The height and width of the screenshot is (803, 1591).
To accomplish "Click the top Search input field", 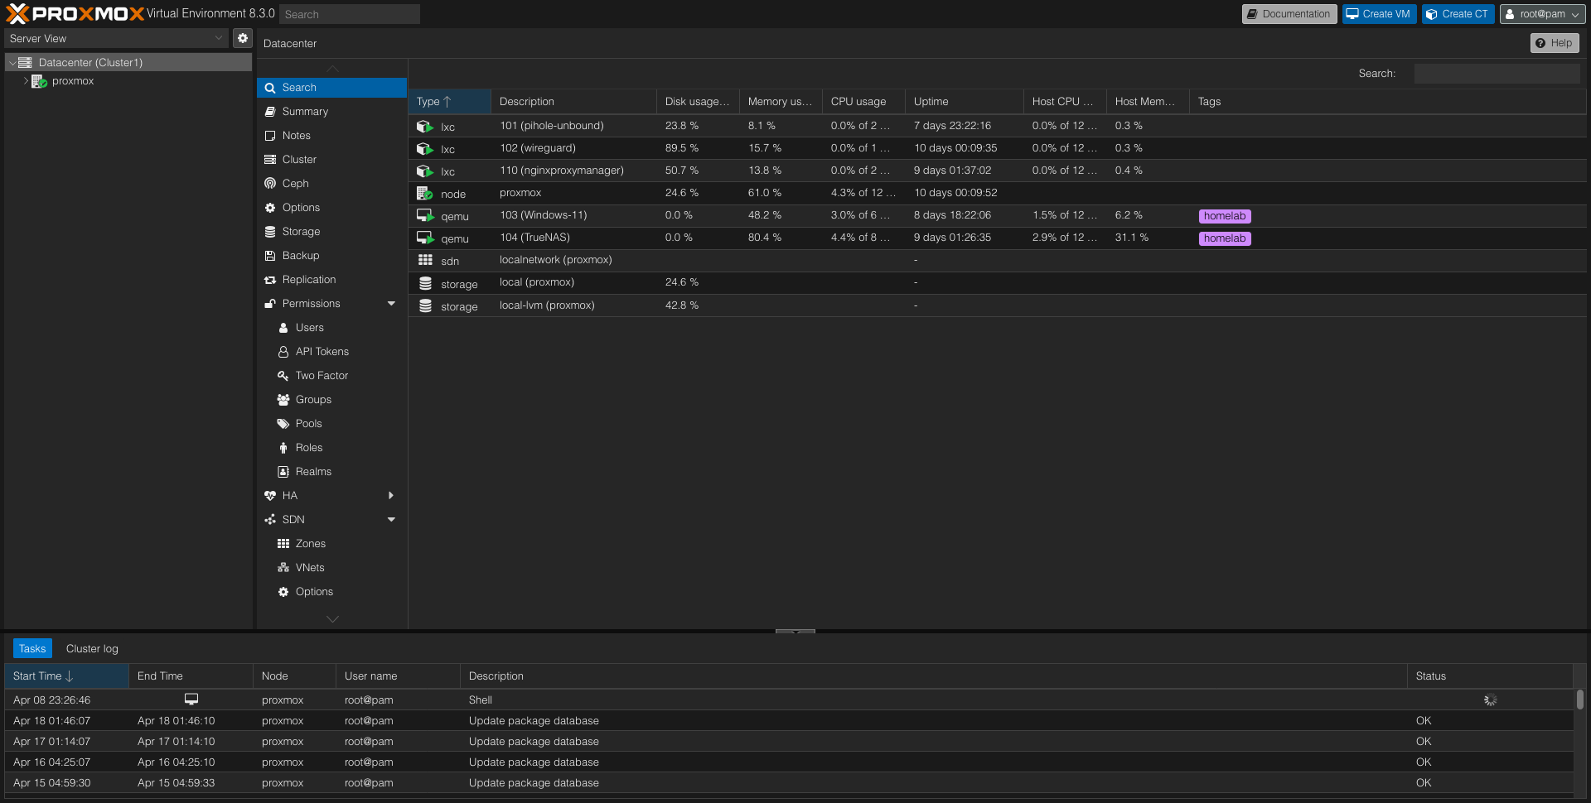I will (x=349, y=14).
